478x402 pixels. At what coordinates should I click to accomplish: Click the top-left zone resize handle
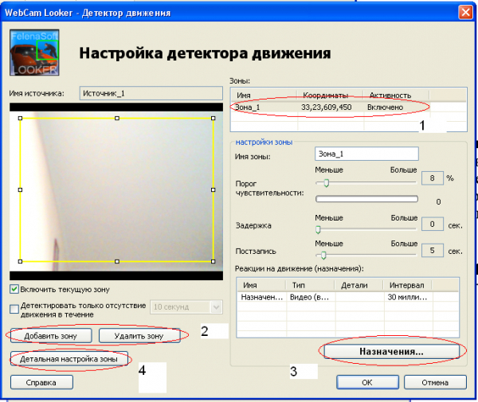point(21,118)
